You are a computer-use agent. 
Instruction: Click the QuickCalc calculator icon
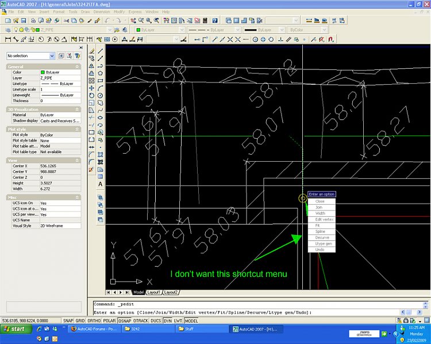point(205,21)
